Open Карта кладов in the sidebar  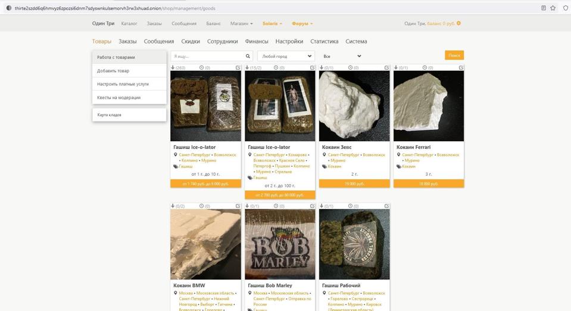[x=129, y=115]
